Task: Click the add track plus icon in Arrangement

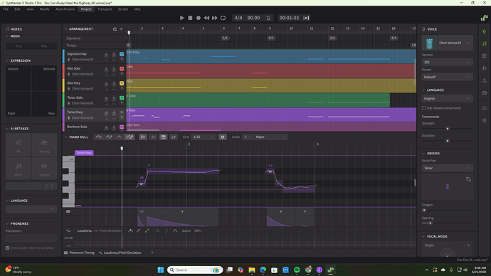Action: 121,28
